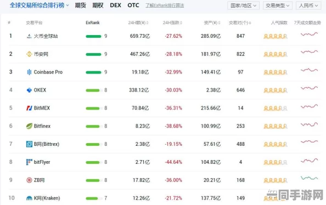Click the Bitfinex green leaf icon
The width and height of the screenshot is (326, 205).
click(29, 126)
